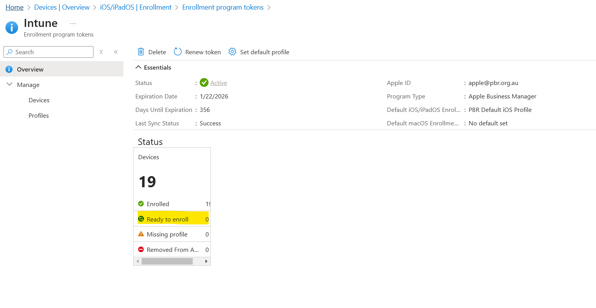Click the Removed From ABM red stop icon
This screenshot has height=308, width=596.
141,249
